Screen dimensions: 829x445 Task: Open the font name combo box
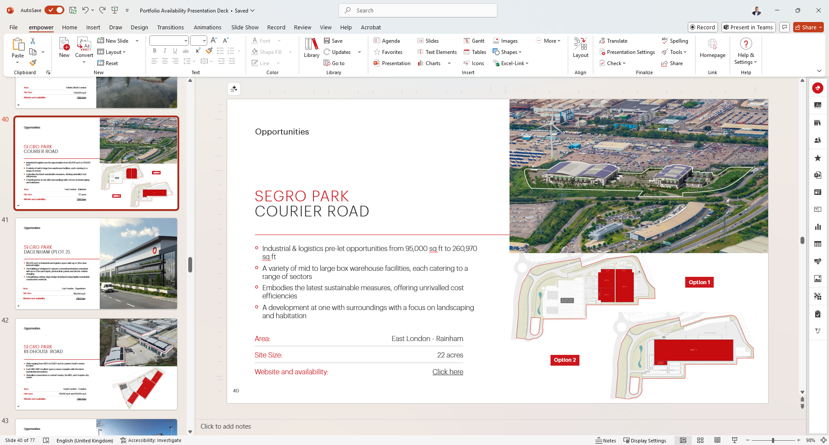coord(169,41)
